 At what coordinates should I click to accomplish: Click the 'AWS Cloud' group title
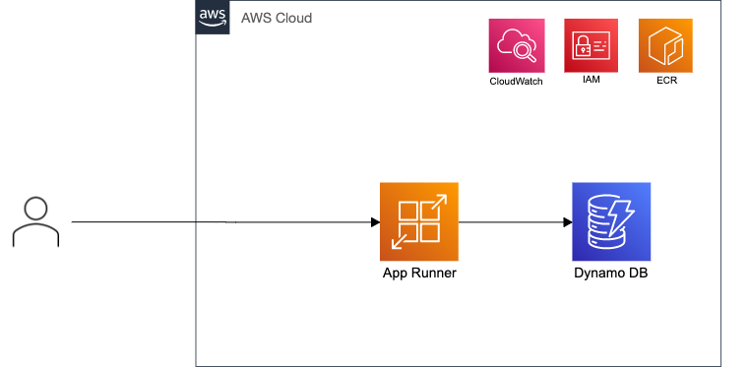coord(277,18)
